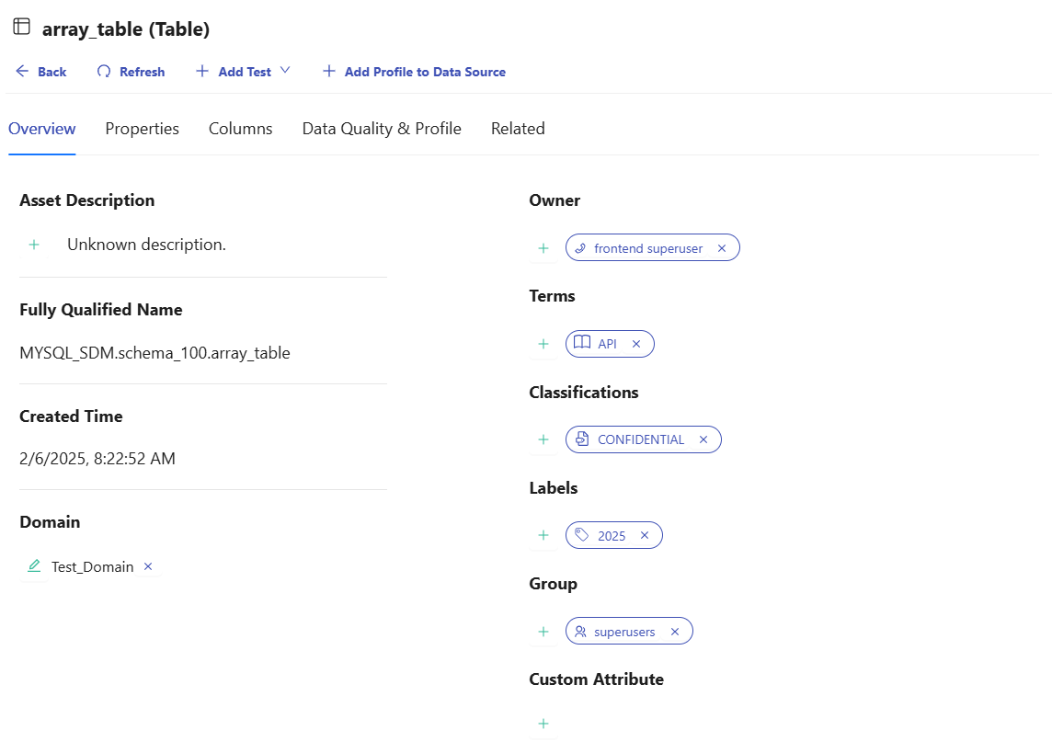
Task: Remove the superusers group tag
Action: [675, 632]
